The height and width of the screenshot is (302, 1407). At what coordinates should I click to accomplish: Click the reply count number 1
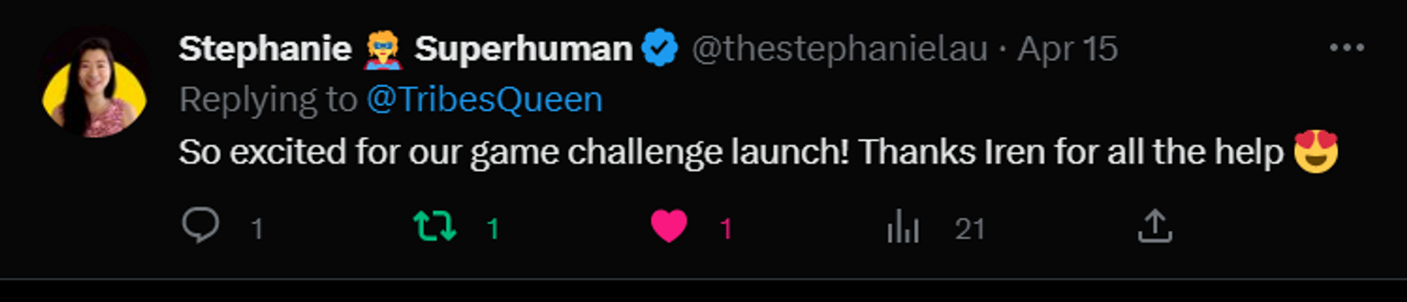coord(257,229)
